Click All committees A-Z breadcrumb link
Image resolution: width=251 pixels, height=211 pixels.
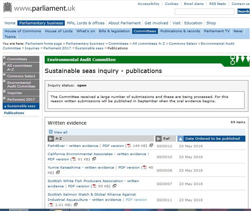tap(148, 43)
